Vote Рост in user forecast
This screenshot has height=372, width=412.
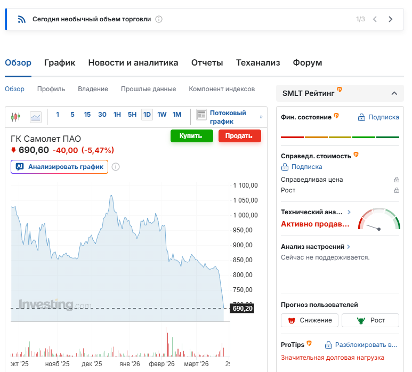370,320
